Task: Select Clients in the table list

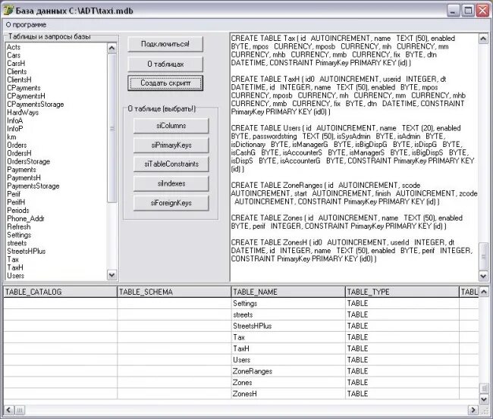Action: point(17,72)
